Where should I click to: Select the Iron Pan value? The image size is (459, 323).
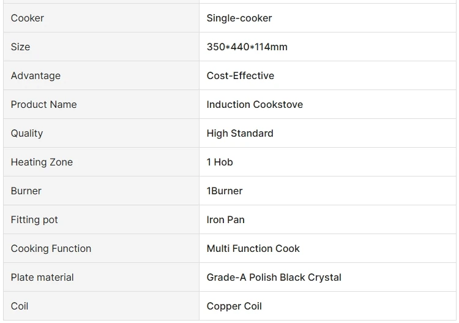(225, 220)
